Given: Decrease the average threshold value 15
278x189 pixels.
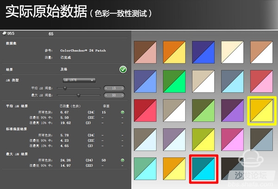Looking at the screenshot, I should [106, 88].
